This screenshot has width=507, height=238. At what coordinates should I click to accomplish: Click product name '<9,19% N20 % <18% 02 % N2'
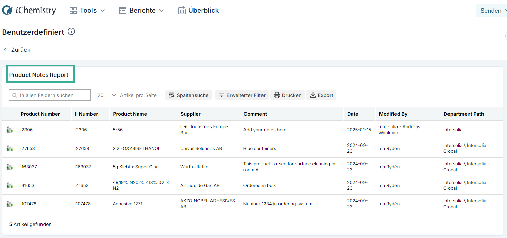pyautogui.click(x=141, y=185)
